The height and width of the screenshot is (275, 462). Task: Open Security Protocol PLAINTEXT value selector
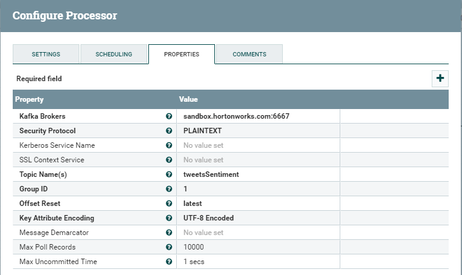[x=257, y=131]
